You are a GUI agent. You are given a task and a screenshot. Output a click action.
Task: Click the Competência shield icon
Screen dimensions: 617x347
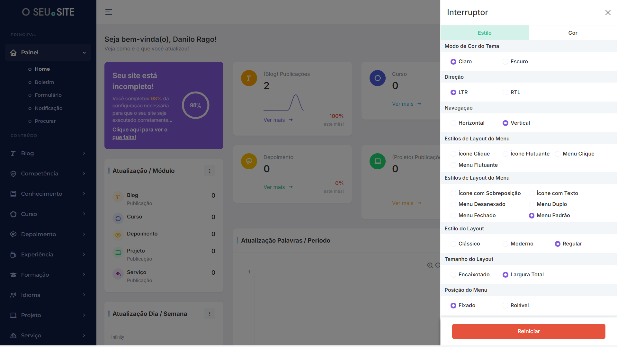point(13,173)
